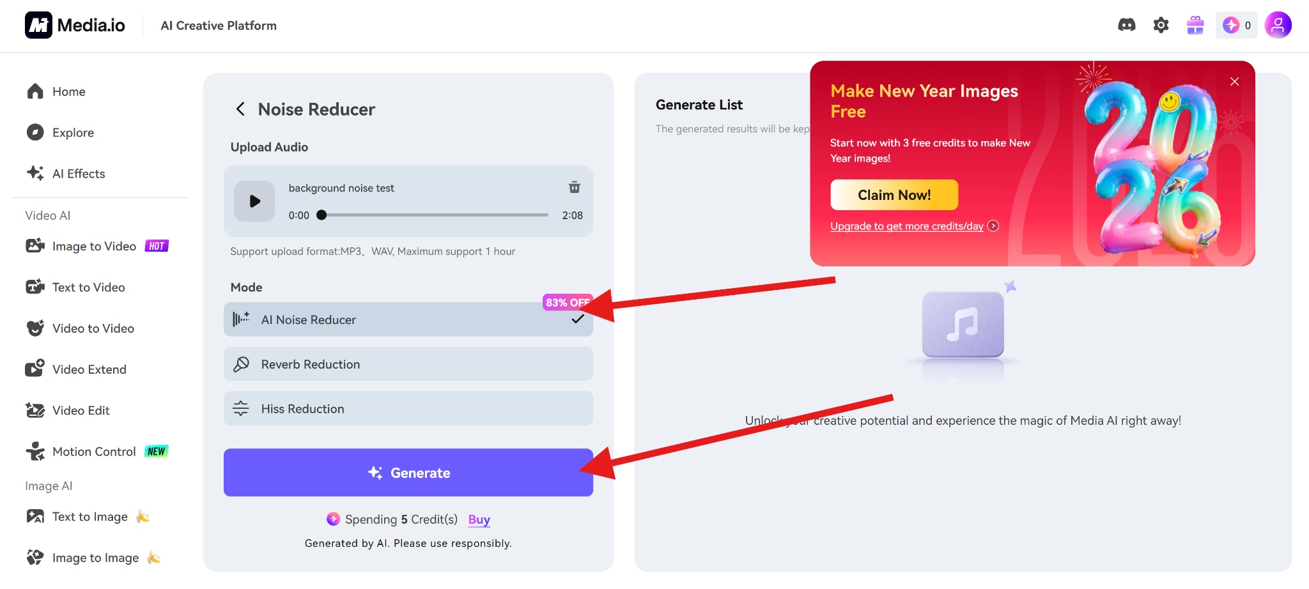Play the background noise test audio
This screenshot has height=589, width=1309.
click(254, 201)
